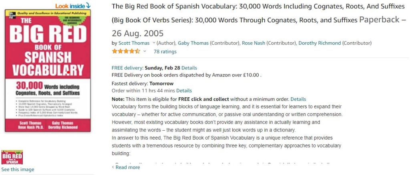Click the See this image link

coord(18,169)
